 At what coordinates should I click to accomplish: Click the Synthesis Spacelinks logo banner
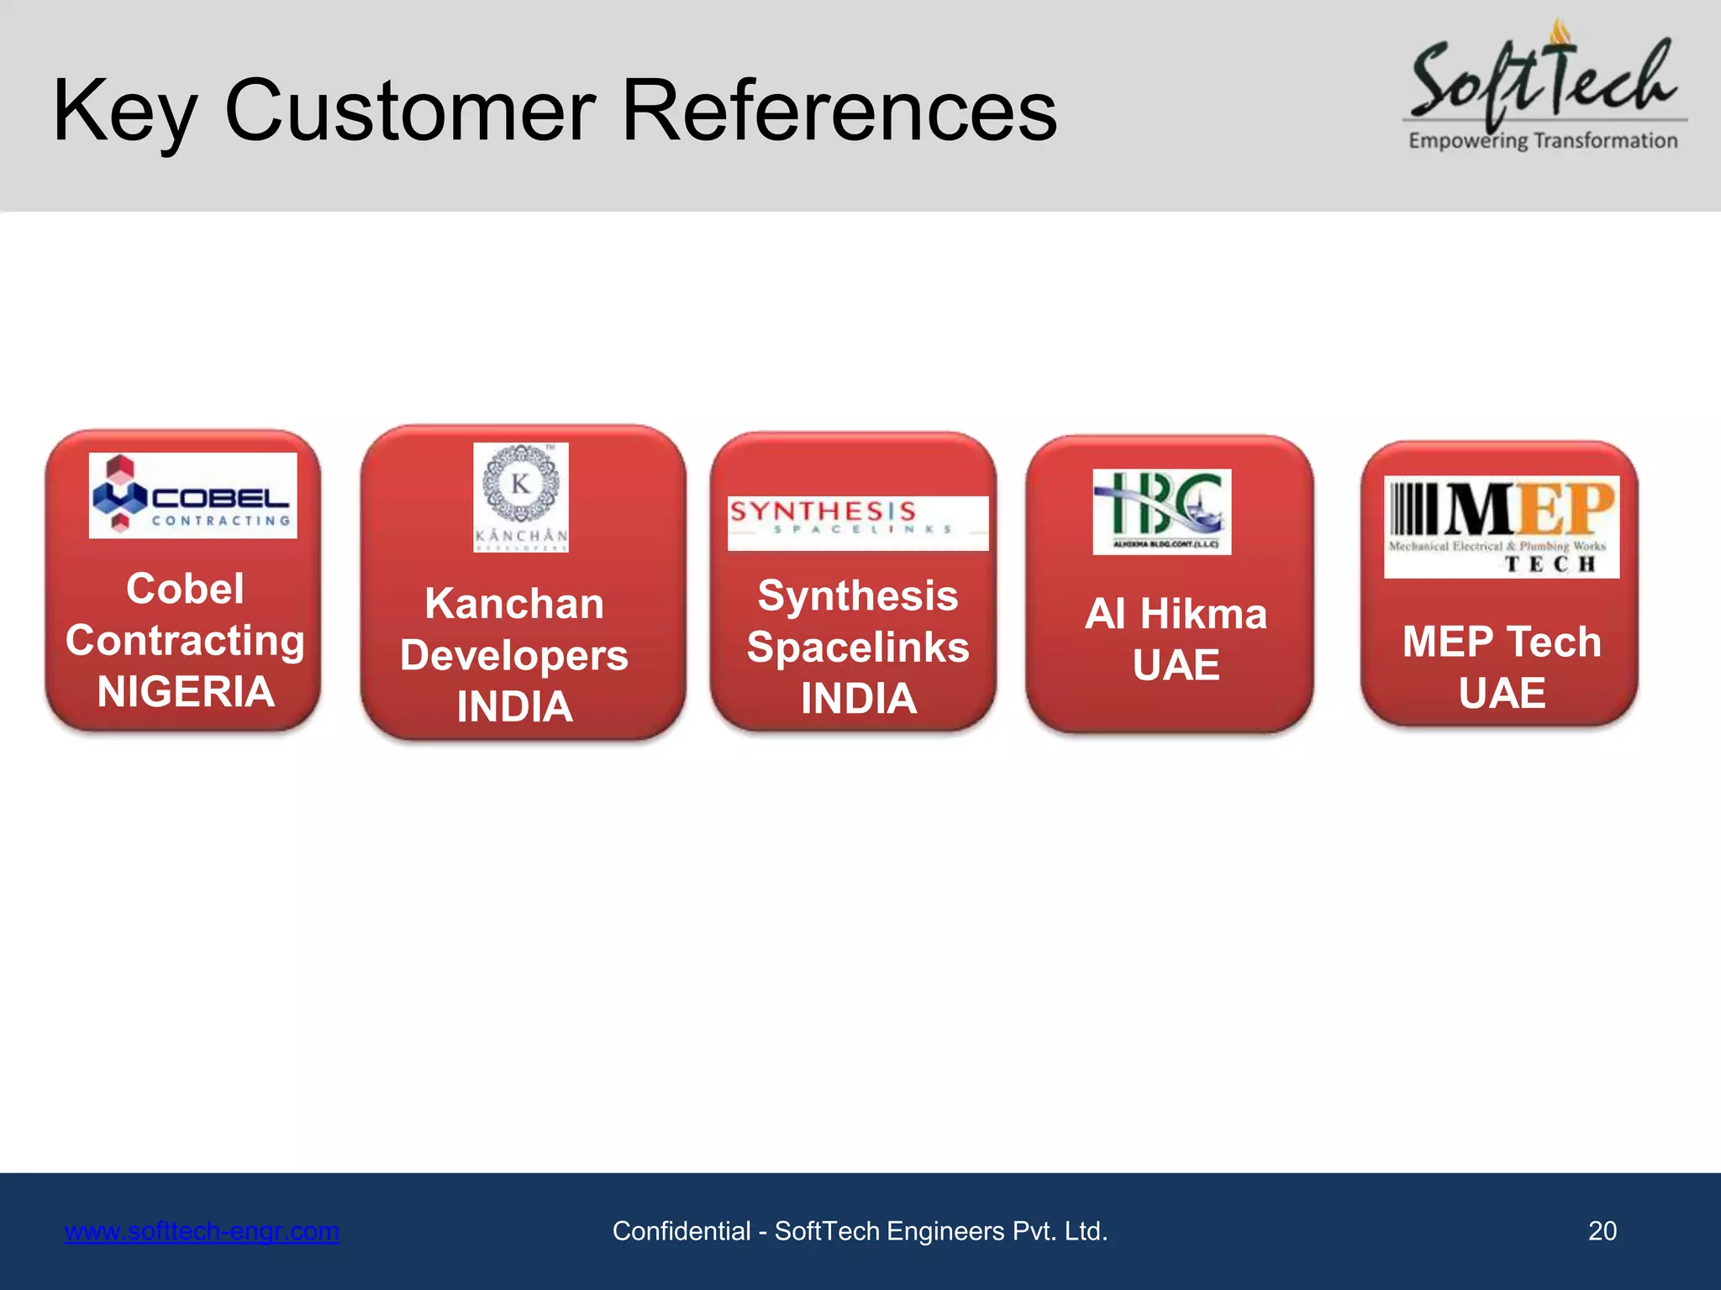coord(858,523)
